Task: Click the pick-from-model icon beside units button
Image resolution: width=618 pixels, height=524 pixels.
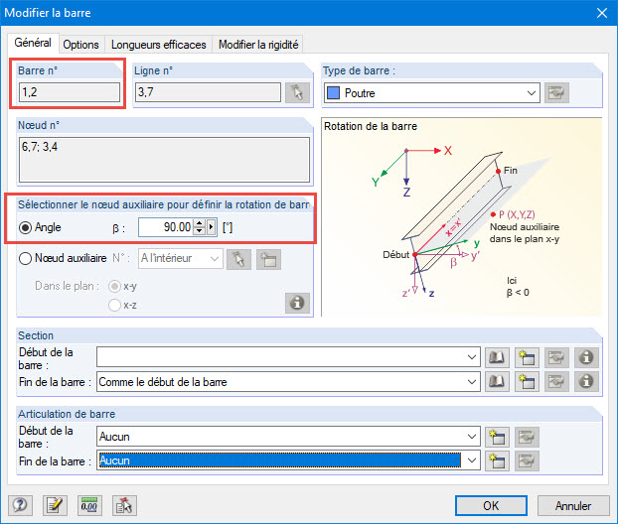Action: click(x=124, y=505)
